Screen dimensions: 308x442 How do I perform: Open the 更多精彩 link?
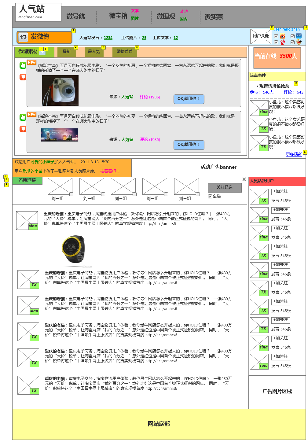[x=294, y=154]
